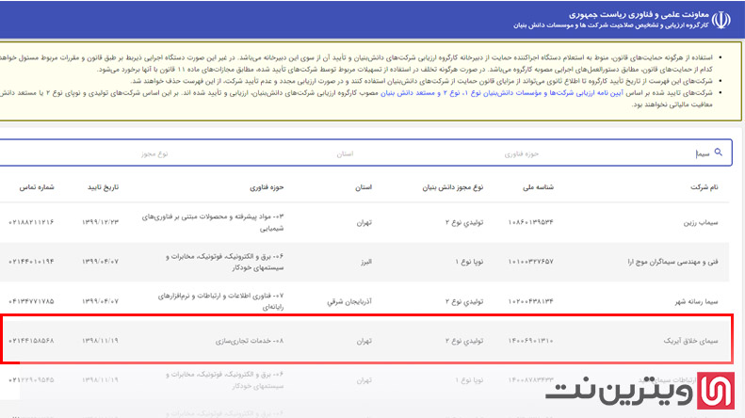Select company 'فنی و مهندسی سیماگران موج ارا'

point(672,262)
